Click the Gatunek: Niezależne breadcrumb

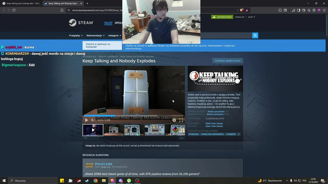(108, 56)
